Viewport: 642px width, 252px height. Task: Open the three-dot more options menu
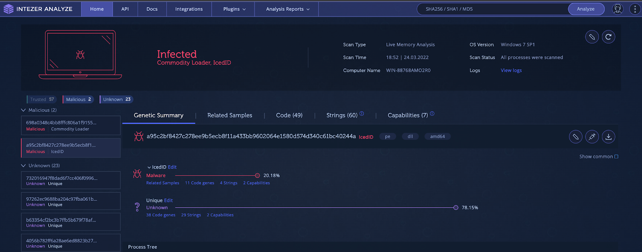tap(635, 9)
